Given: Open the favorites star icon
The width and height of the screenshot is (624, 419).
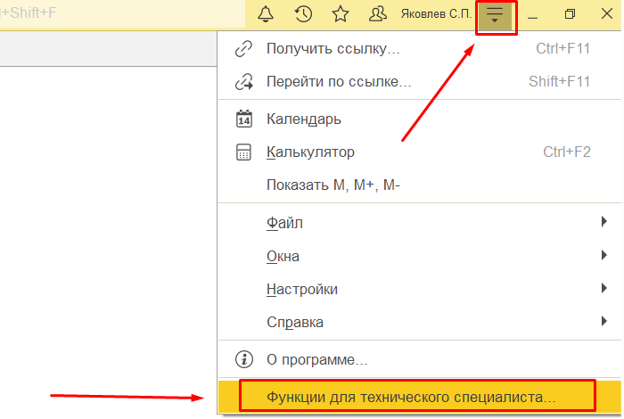Looking at the screenshot, I should tap(341, 14).
